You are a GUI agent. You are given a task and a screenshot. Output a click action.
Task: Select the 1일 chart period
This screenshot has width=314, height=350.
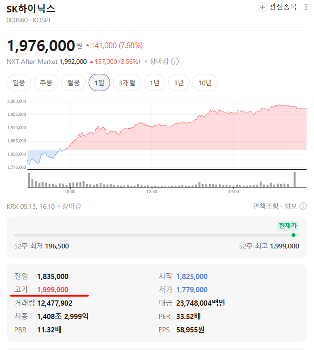[x=99, y=83]
